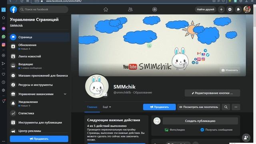The height and width of the screenshot is (144, 256).
Task: Click the small avatar beside Создать публикацию
Action: [x=157, y=121]
